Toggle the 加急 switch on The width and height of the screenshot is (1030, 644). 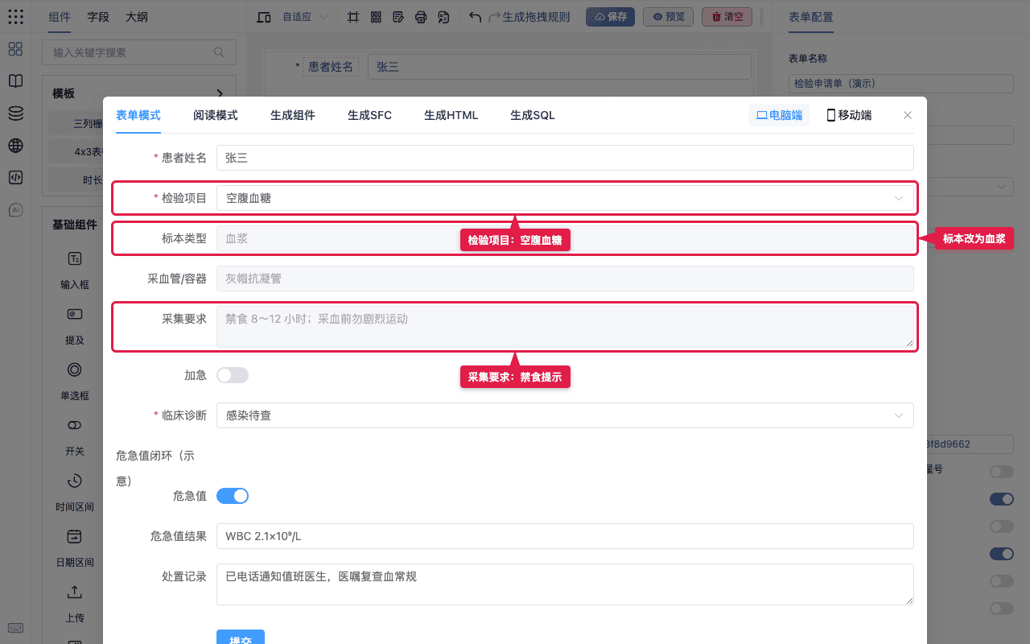click(233, 375)
